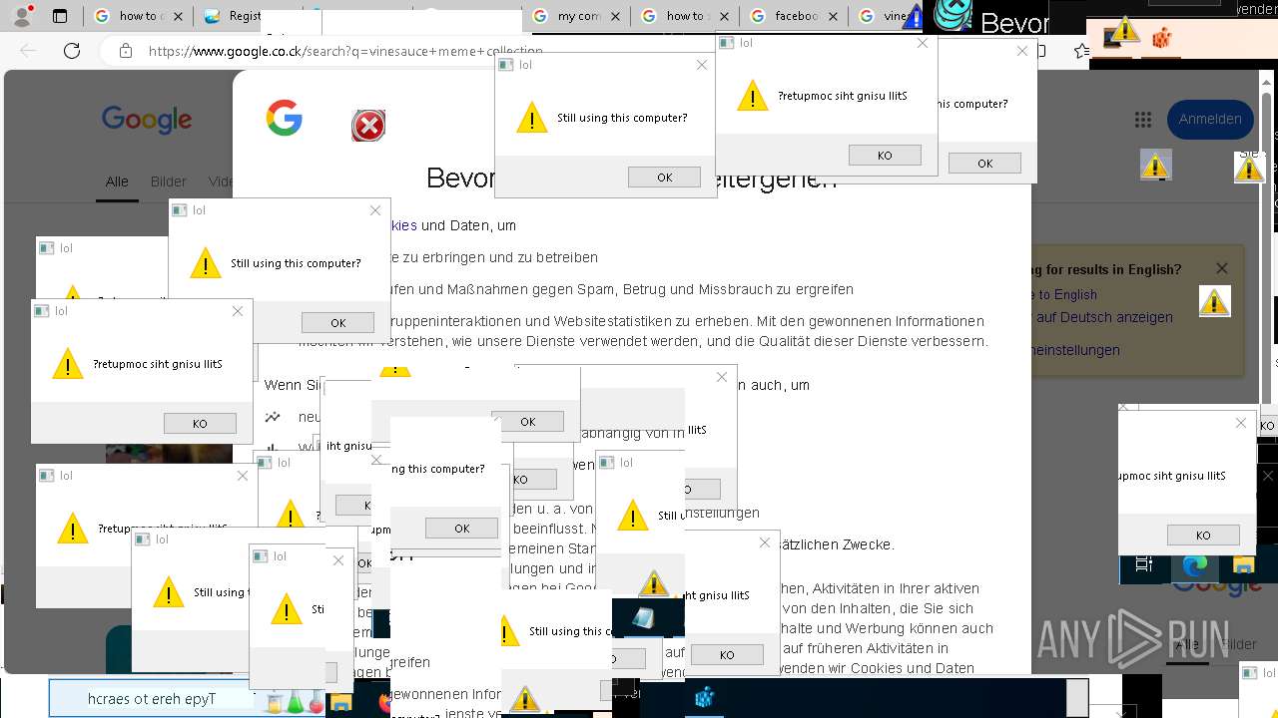The height and width of the screenshot is (718, 1278).
Task: Click the colored Google G logo in consent dialog
Action: tap(285, 119)
